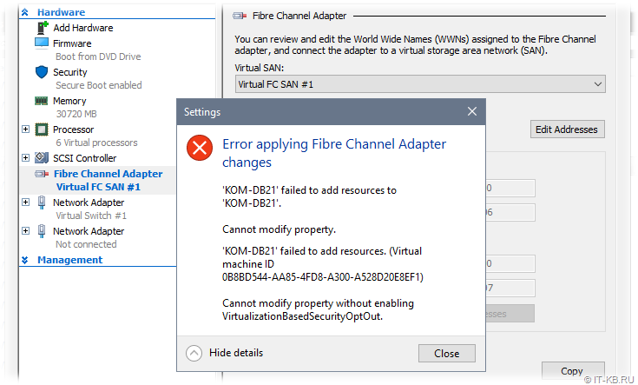Select Memory in the hardware tree
The height and width of the screenshot is (385, 638).
(x=69, y=101)
